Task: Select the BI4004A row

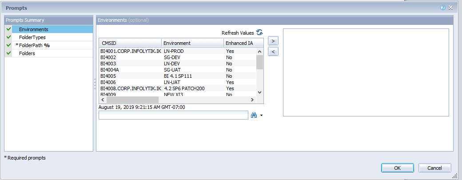Action: tap(178, 69)
